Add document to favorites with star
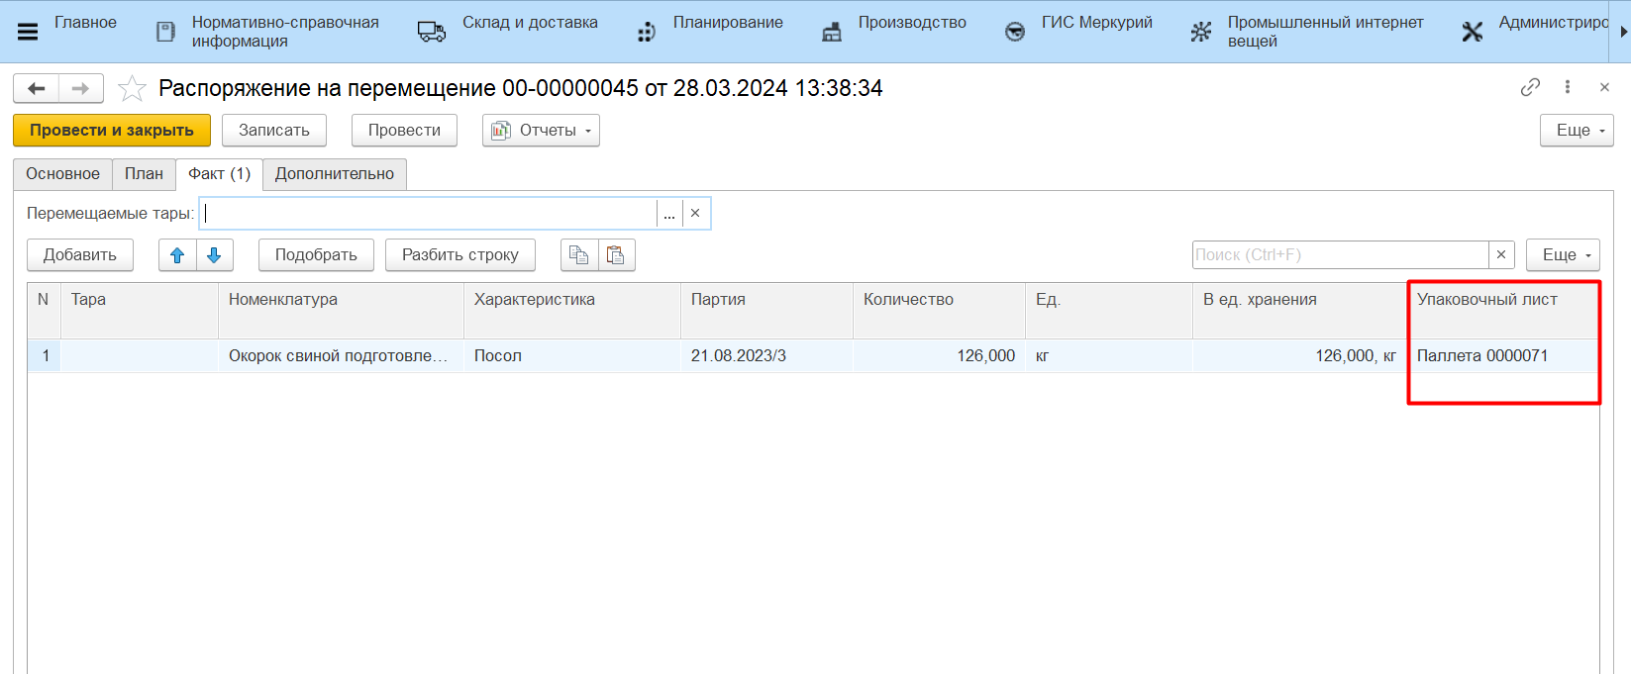Screen dimensions: 1631x674 (132, 89)
